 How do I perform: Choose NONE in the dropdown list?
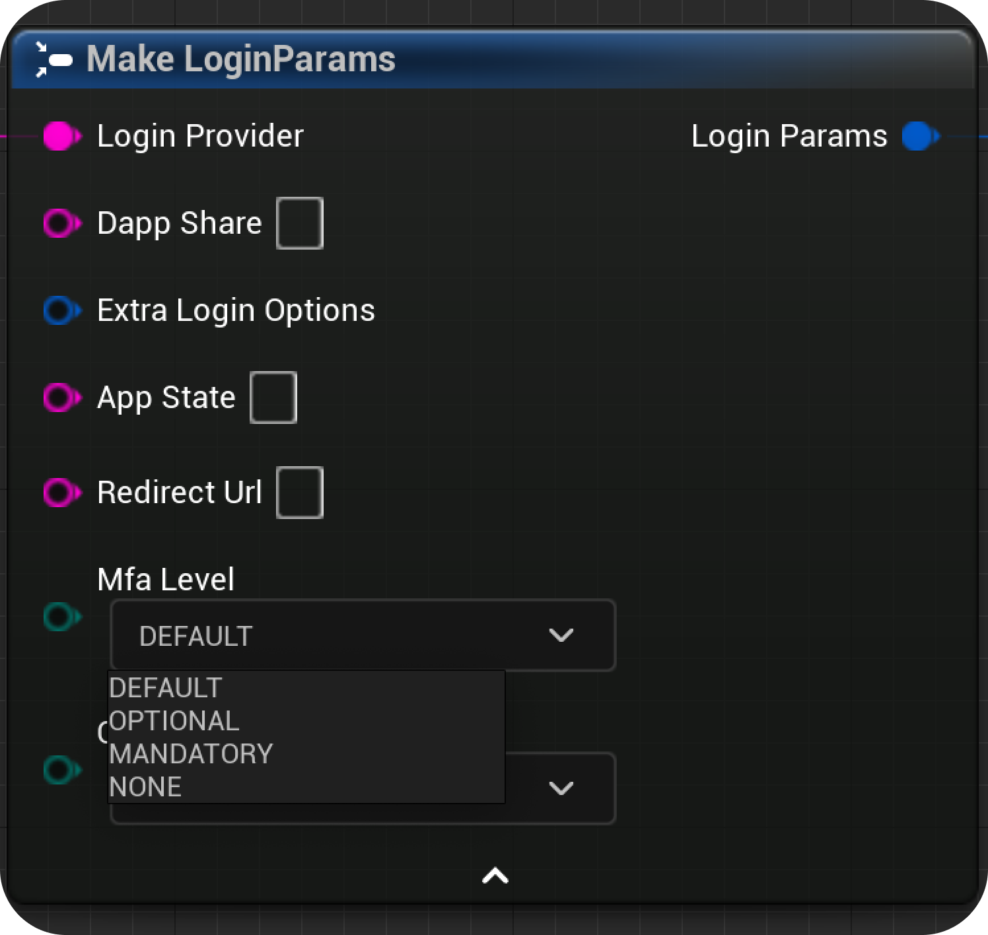tap(145, 786)
